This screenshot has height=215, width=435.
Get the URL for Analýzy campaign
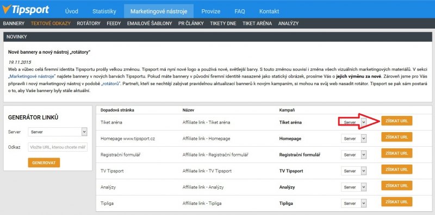(397, 185)
